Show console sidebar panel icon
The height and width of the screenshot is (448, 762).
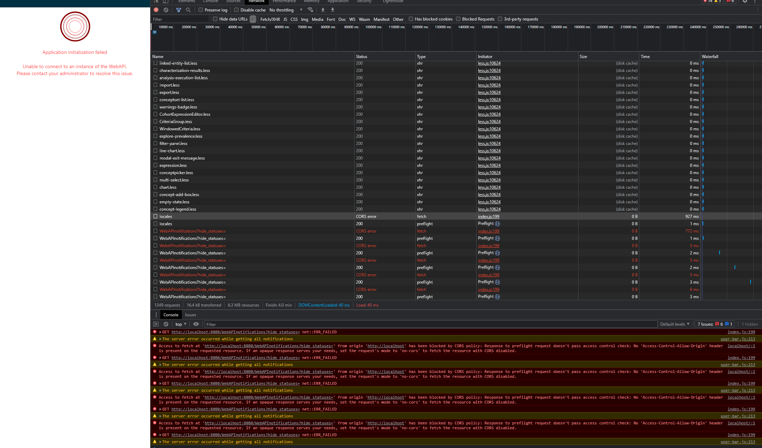(156, 324)
